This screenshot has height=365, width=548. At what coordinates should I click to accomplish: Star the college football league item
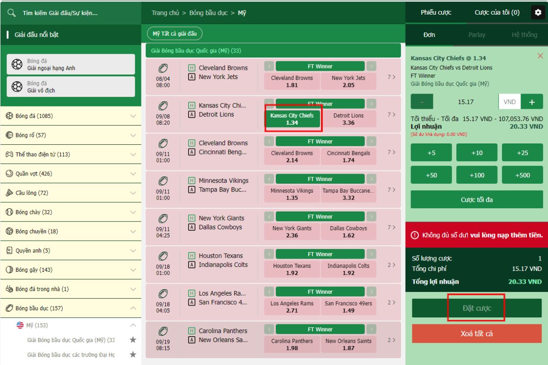point(133,354)
